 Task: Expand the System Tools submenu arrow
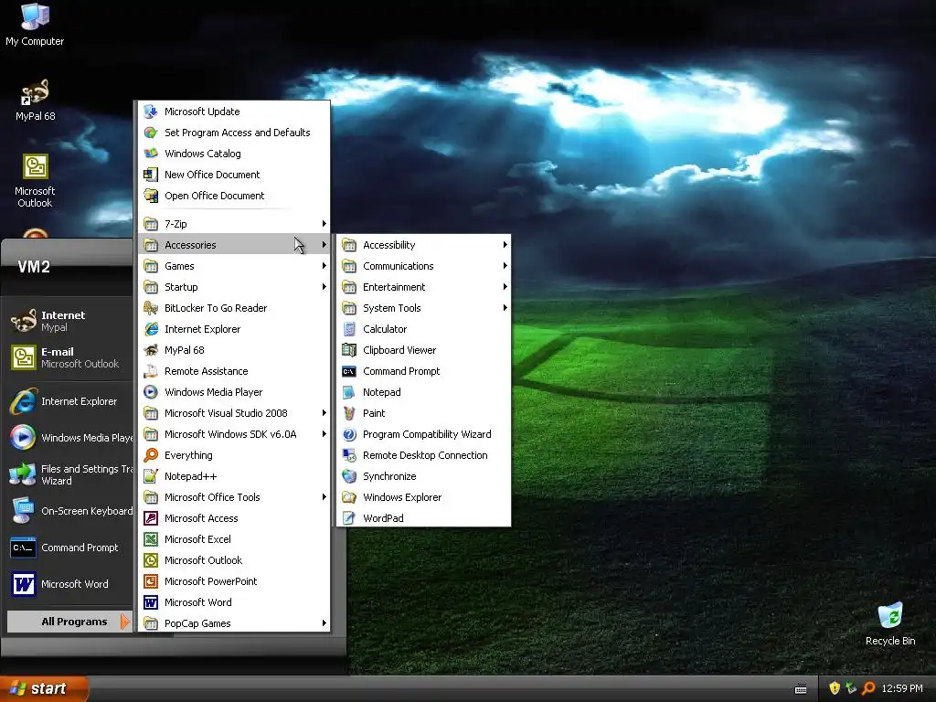(505, 308)
